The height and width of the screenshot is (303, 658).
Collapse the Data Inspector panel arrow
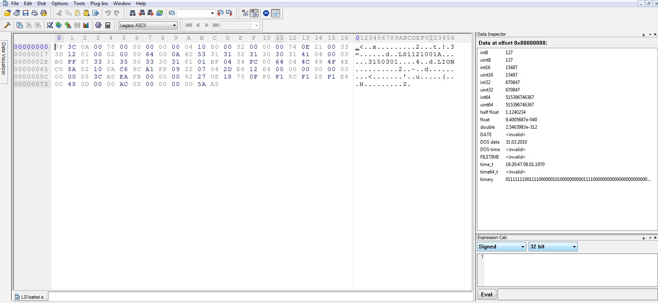click(650, 35)
